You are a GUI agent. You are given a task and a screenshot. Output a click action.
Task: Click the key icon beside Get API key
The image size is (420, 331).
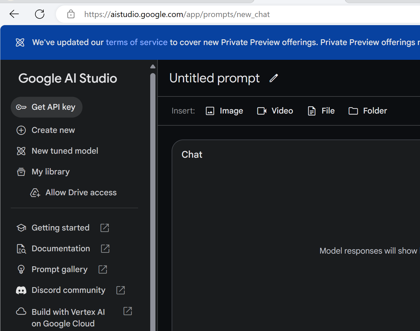(21, 107)
